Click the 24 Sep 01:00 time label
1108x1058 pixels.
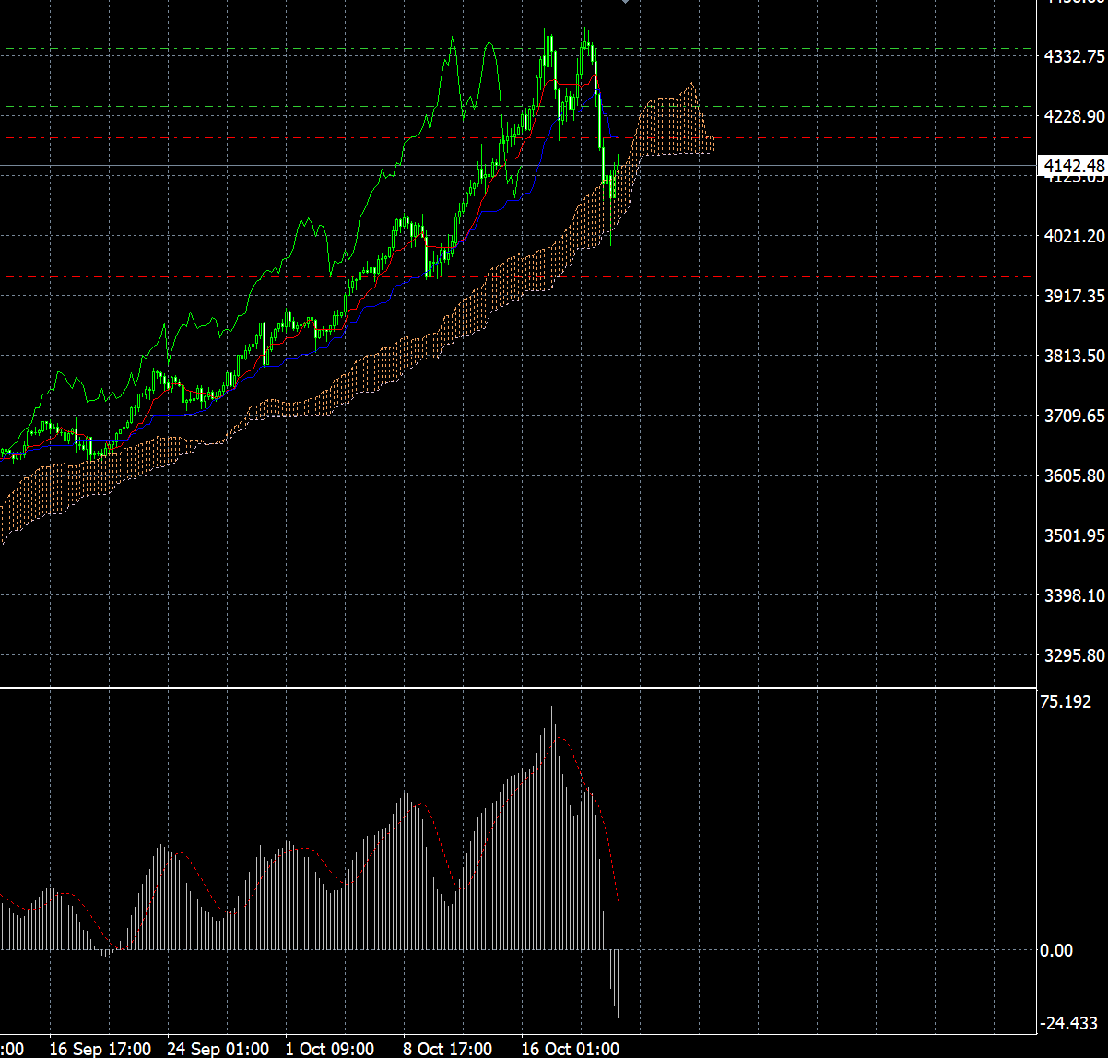pyautogui.click(x=218, y=1049)
